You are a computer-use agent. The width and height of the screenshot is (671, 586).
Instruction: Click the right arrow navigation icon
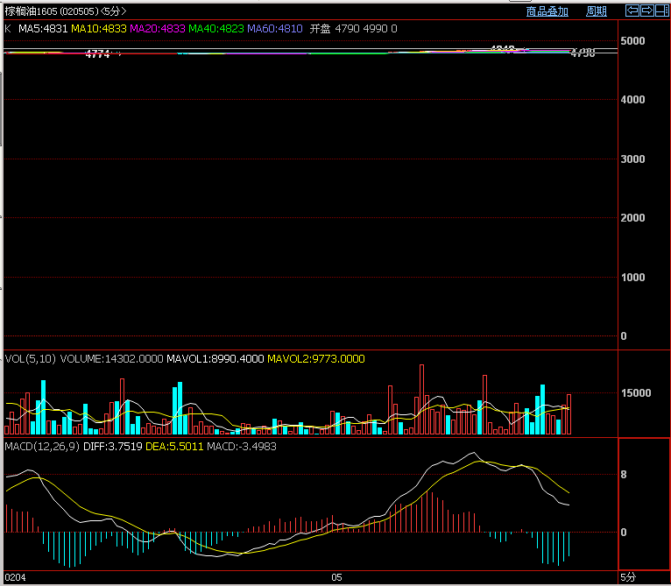click(x=646, y=11)
